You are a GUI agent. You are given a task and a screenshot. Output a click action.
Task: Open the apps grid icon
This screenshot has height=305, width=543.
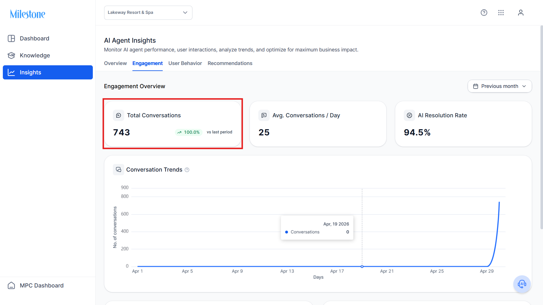501,13
